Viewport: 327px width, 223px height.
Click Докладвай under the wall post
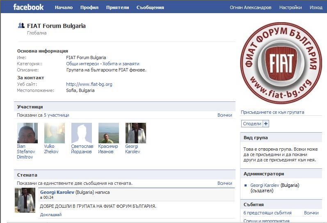[x=51, y=215]
